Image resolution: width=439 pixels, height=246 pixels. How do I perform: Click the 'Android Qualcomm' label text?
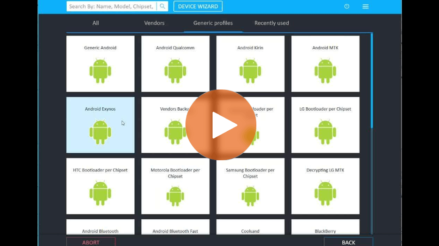tap(175, 48)
